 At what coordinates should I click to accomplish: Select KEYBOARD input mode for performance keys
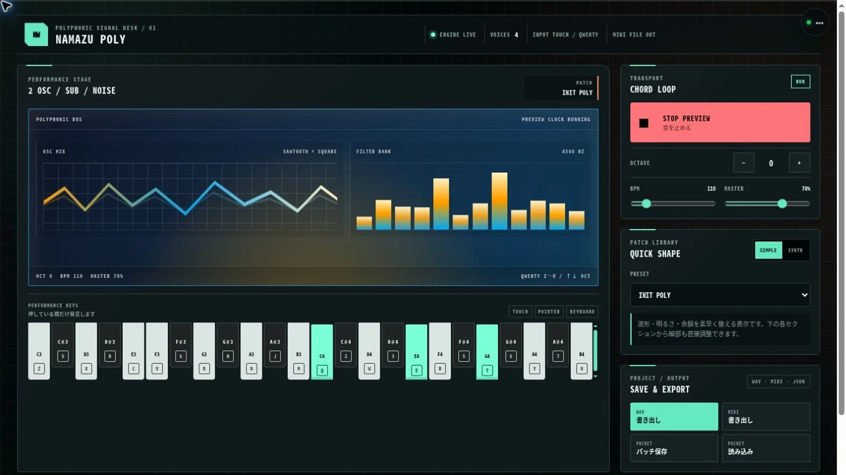[x=582, y=311]
